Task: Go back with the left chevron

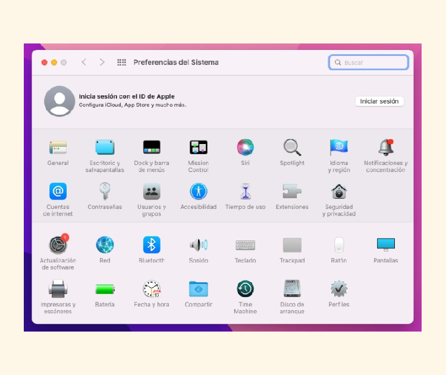Action: click(84, 62)
